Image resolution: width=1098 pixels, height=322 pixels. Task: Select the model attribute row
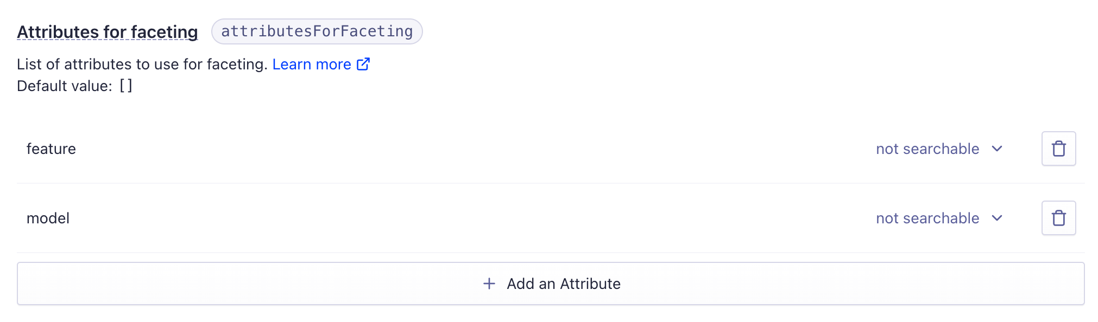[48, 217]
